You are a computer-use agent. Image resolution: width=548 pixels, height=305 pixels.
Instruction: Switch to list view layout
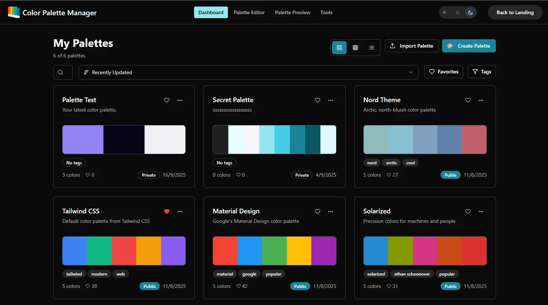(x=371, y=48)
